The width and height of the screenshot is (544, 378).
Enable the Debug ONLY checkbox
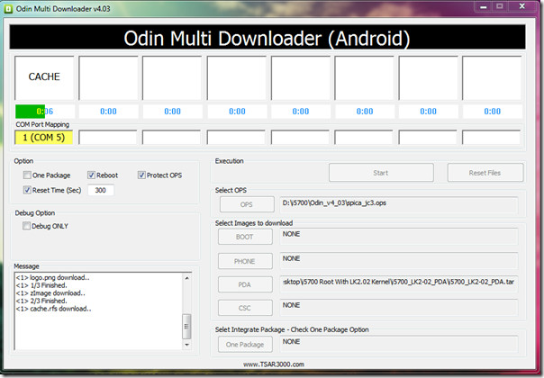click(x=26, y=226)
